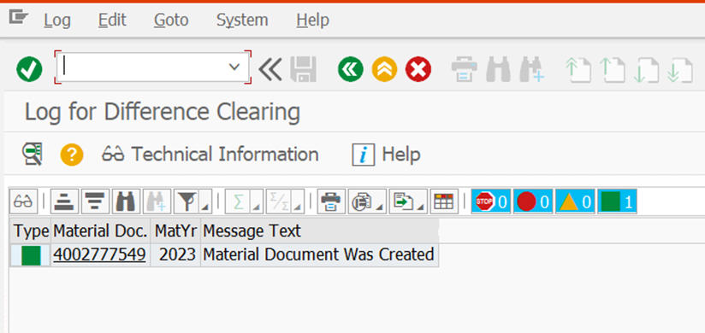
Task: Go to First Page icon
Action: point(578,71)
